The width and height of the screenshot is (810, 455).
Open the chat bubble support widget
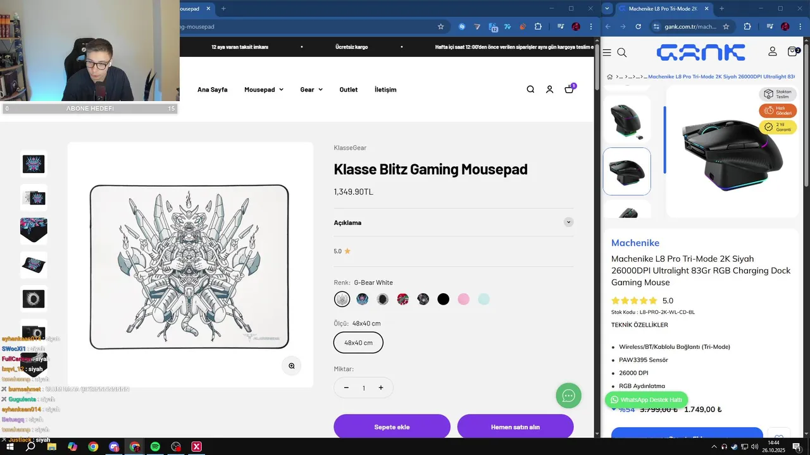click(568, 396)
